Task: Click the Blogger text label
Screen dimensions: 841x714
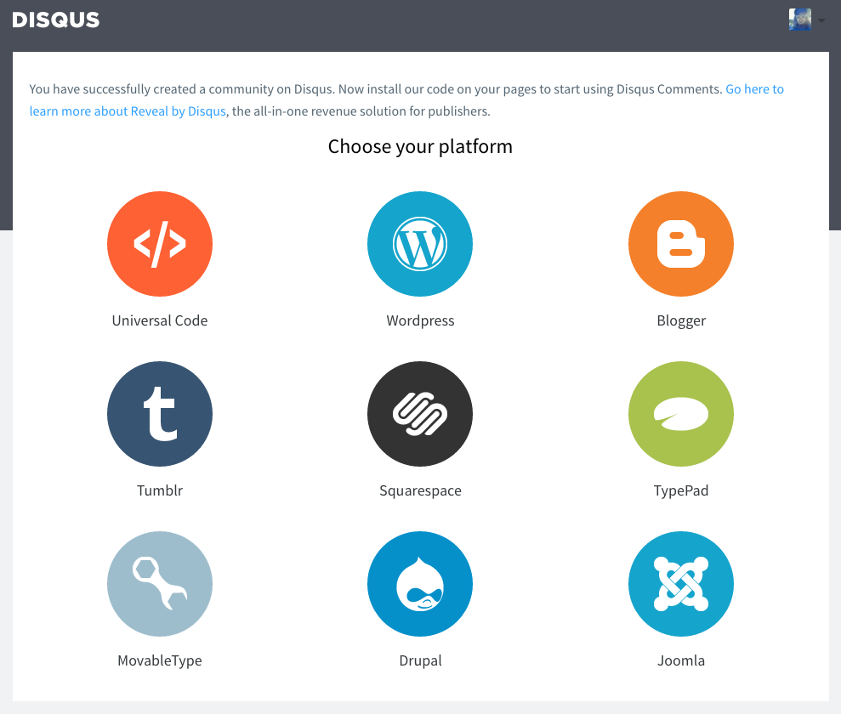Action: point(681,320)
